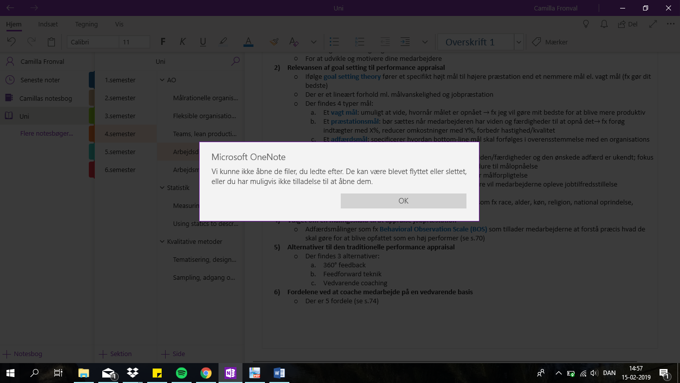Click the notifications bell icon
Screen dimensions: 680x383
click(604, 24)
